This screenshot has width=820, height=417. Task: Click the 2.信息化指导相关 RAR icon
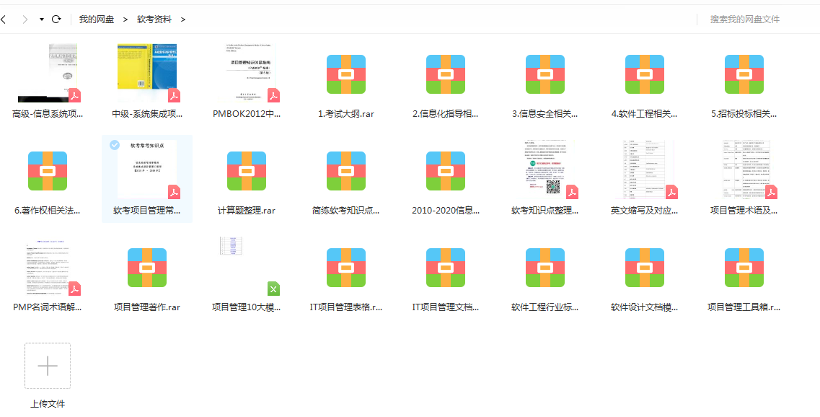tap(446, 74)
